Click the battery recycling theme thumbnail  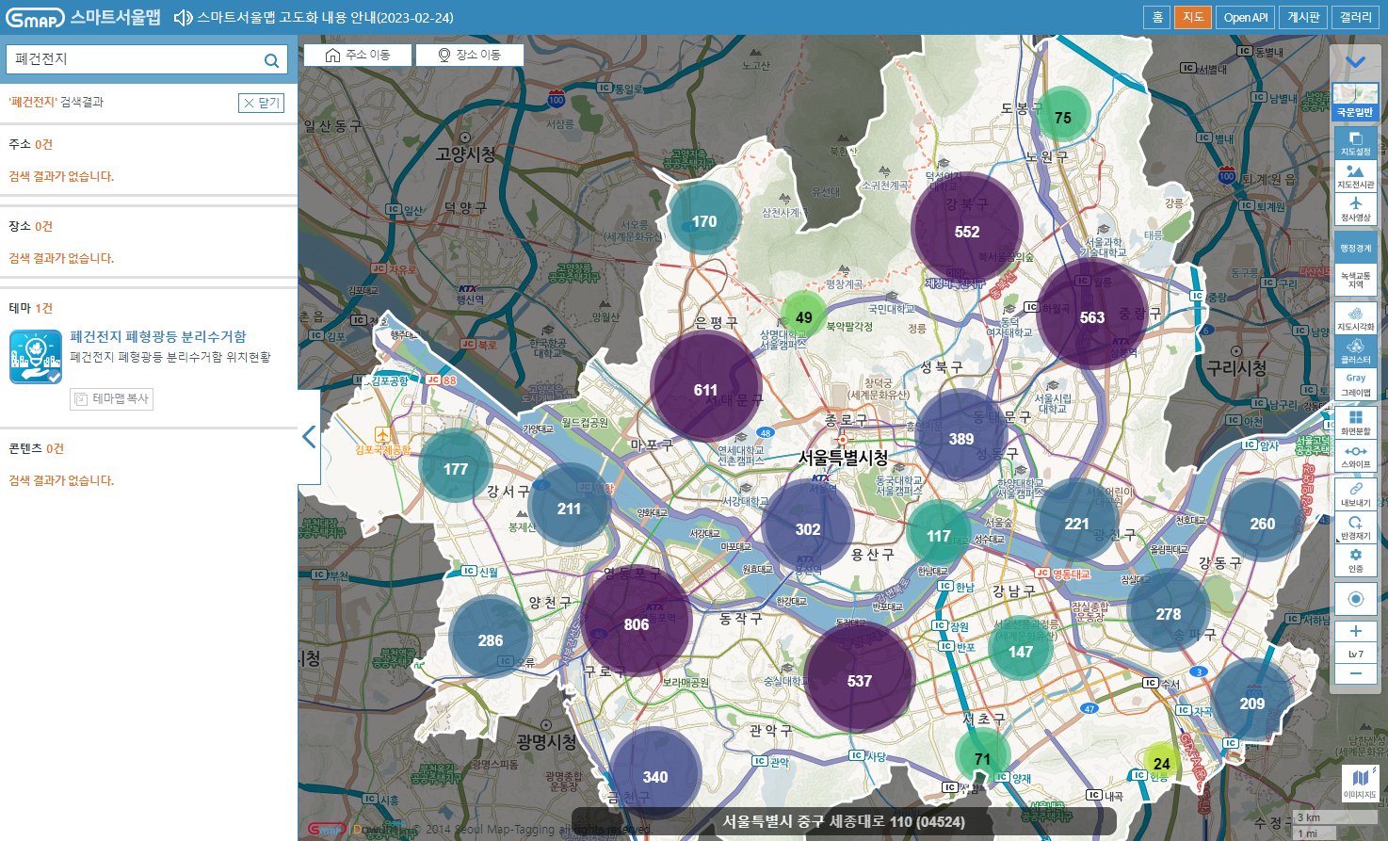click(36, 356)
